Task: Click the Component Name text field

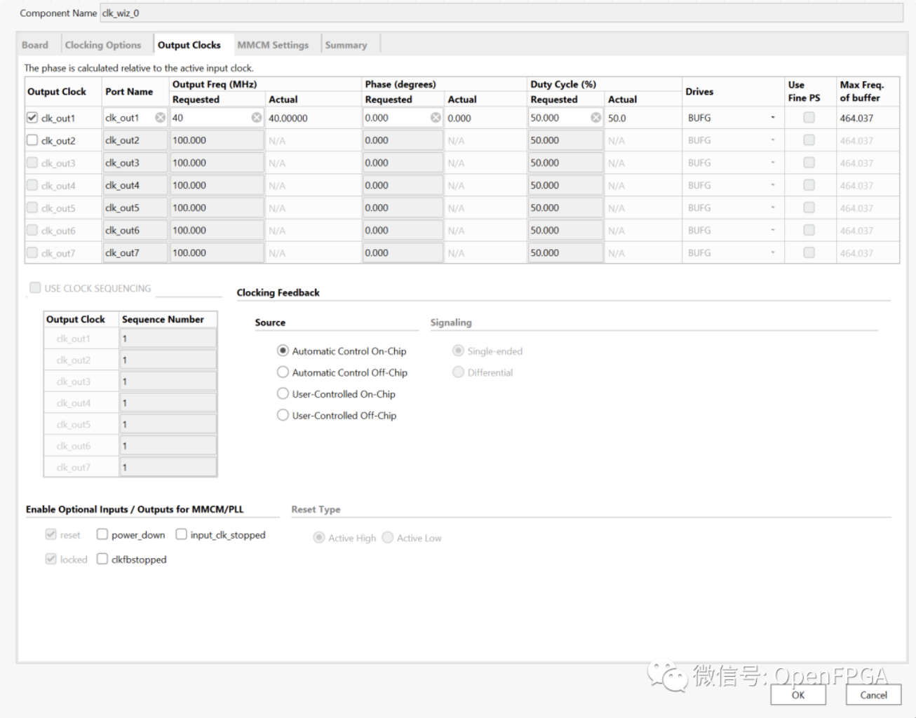Action: pos(501,13)
